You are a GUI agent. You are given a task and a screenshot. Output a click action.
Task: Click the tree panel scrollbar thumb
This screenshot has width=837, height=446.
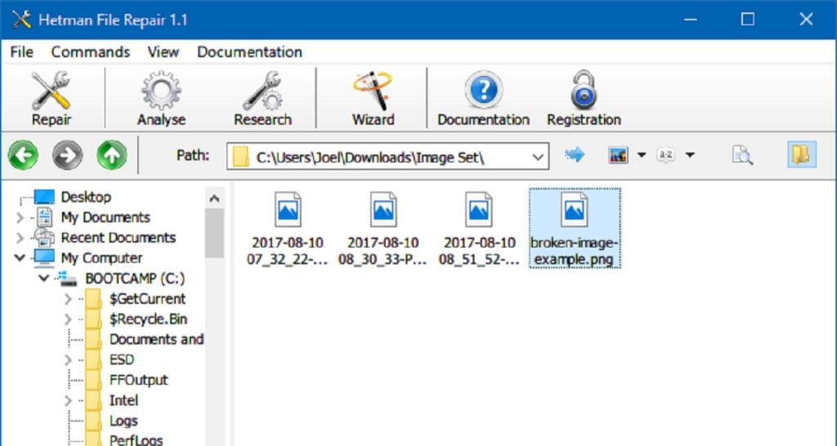[x=214, y=233]
